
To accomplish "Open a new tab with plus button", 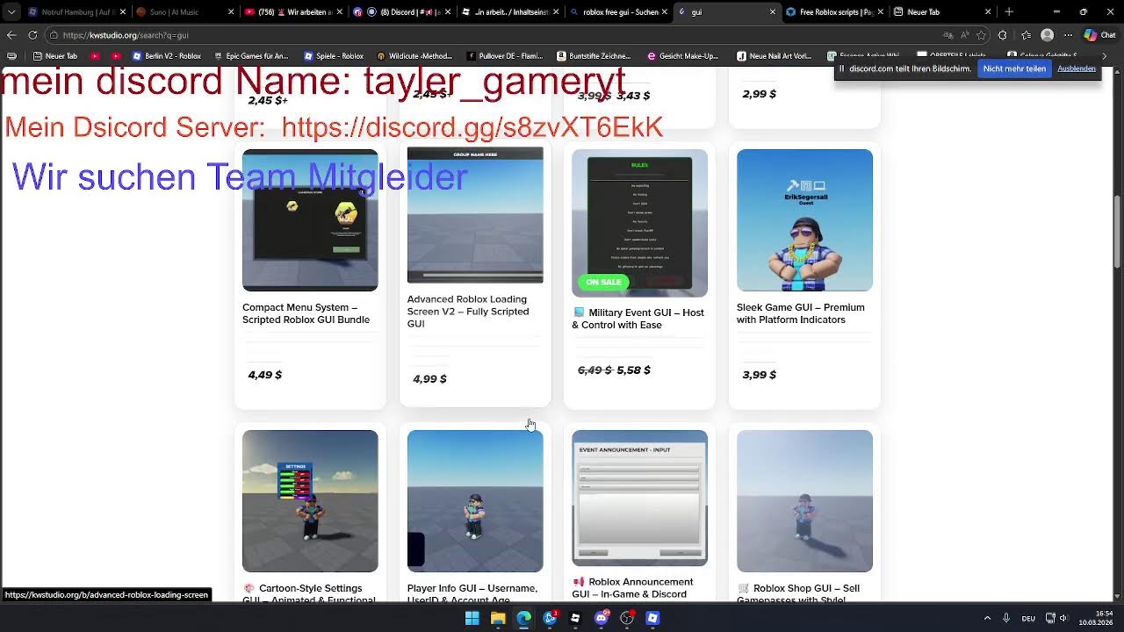I will (1009, 12).
